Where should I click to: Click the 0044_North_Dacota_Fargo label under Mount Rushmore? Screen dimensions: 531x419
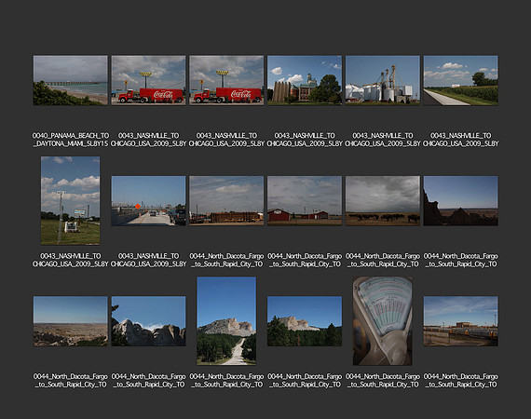(x=148, y=381)
